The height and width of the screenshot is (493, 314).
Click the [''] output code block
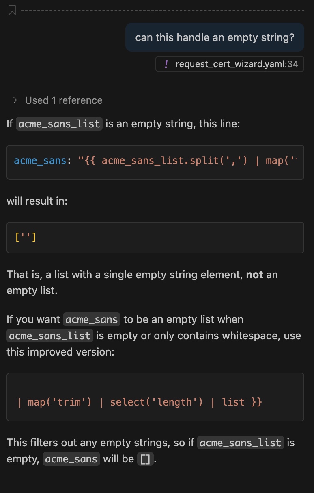coord(155,237)
